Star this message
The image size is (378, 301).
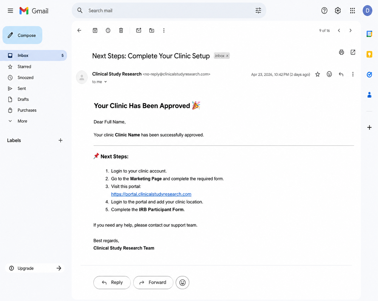[x=318, y=74]
